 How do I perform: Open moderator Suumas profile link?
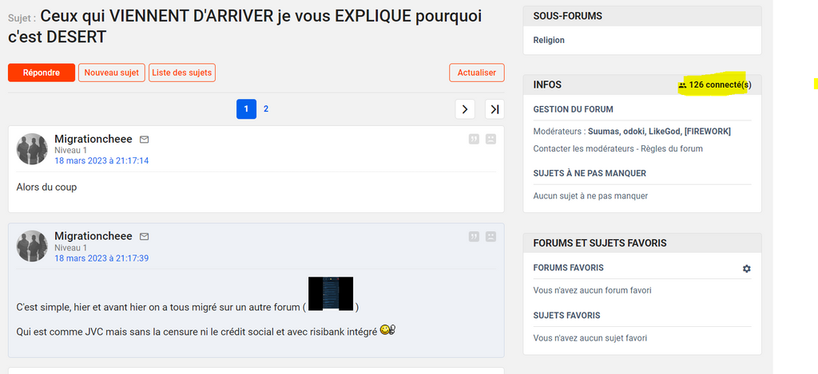pyautogui.click(x=603, y=132)
